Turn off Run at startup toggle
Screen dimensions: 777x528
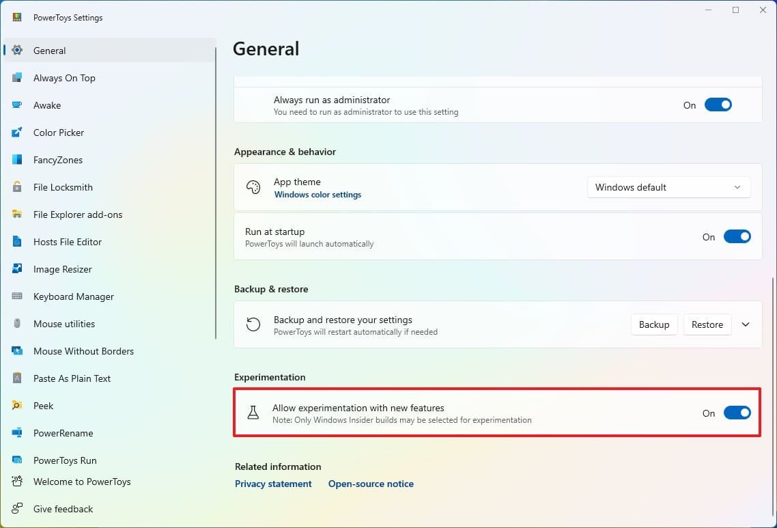[x=737, y=237]
